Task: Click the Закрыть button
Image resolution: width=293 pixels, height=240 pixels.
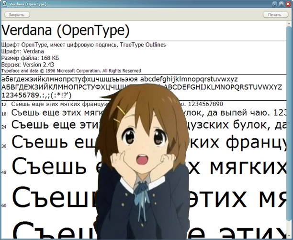Action: 17,14
